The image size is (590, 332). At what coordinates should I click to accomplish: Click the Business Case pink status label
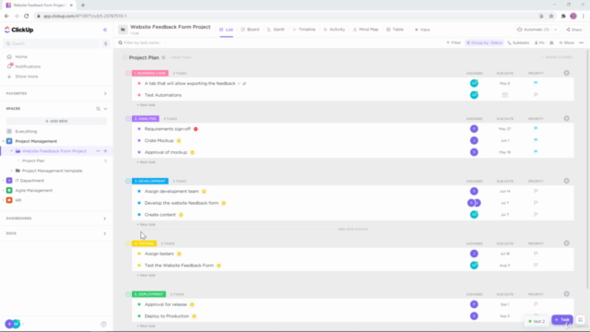point(150,73)
